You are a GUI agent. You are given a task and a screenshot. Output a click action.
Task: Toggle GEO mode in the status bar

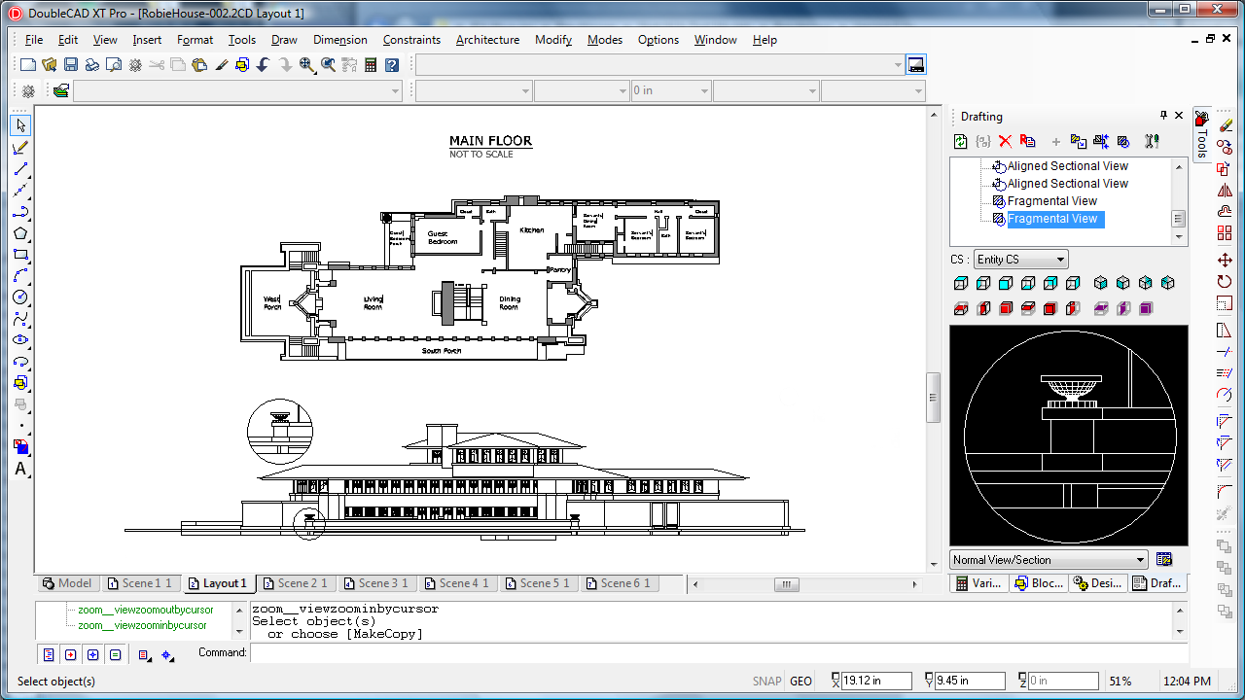800,681
